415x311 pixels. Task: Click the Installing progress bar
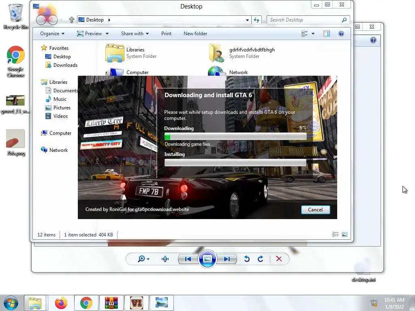(x=235, y=162)
